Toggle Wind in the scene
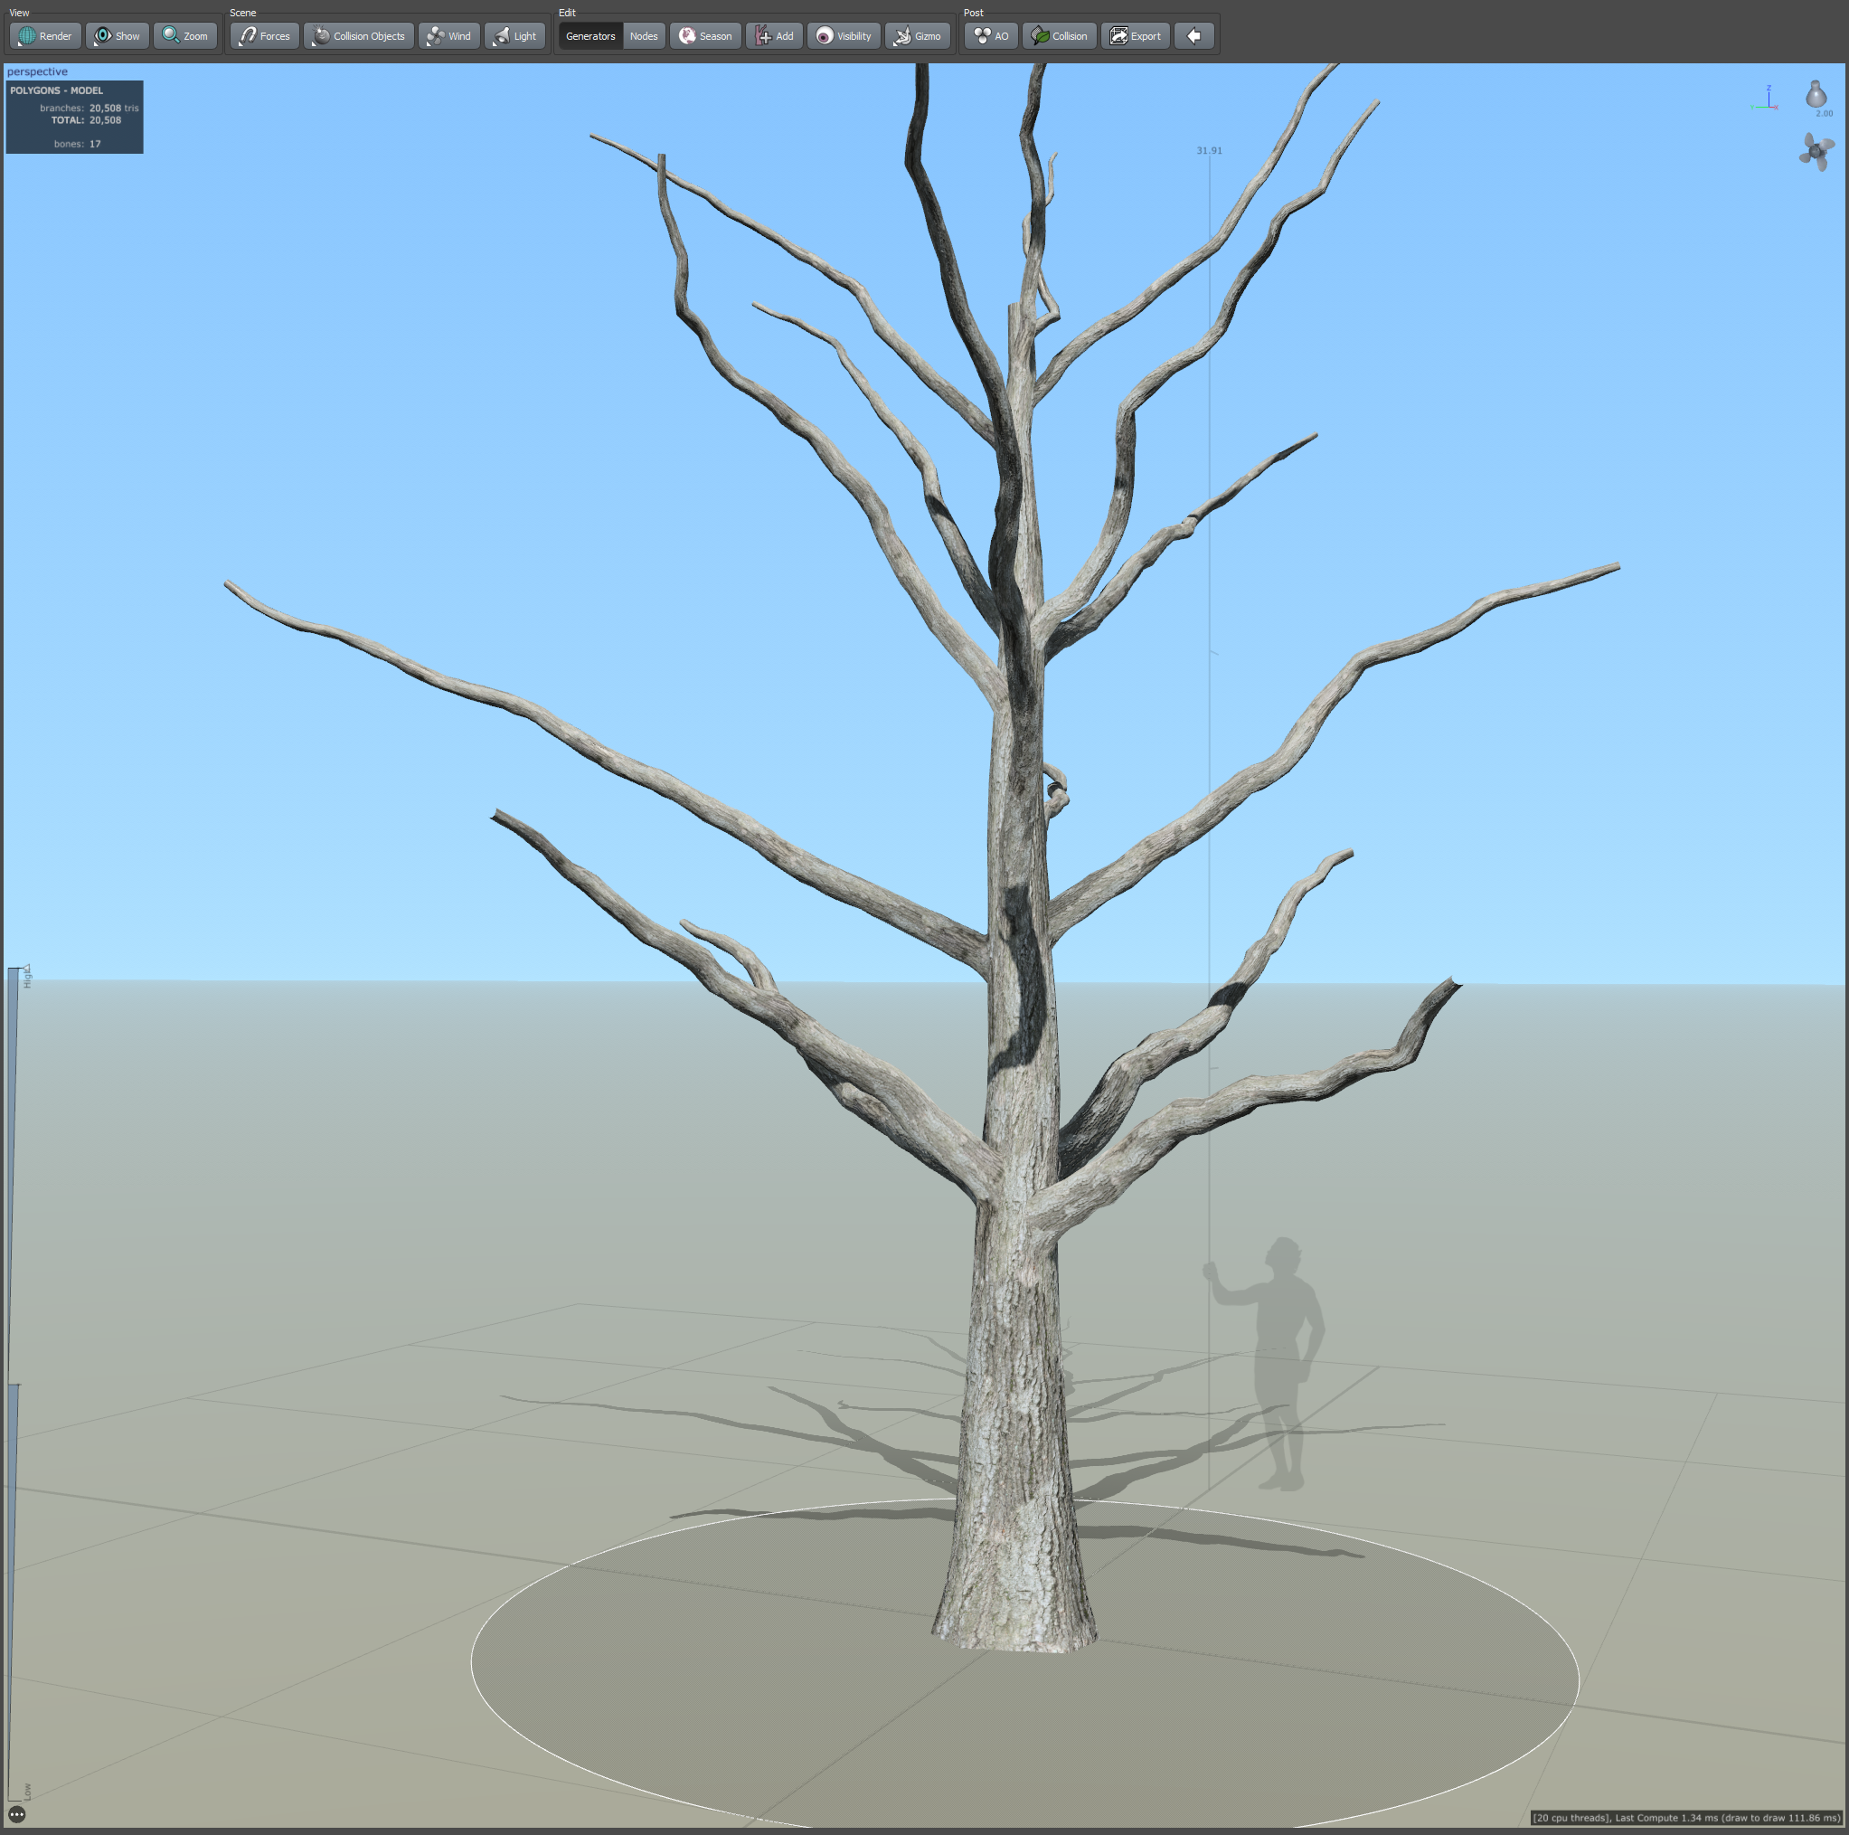 tap(448, 36)
